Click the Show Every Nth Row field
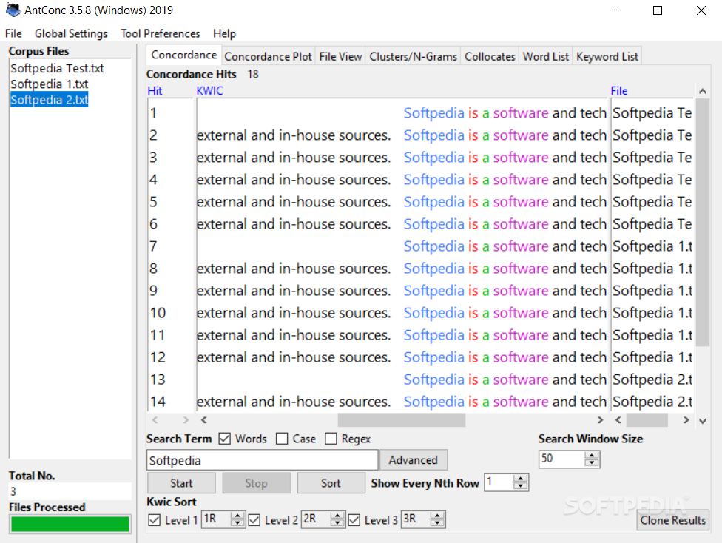This screenshot has width=722, height=543. 499,482
